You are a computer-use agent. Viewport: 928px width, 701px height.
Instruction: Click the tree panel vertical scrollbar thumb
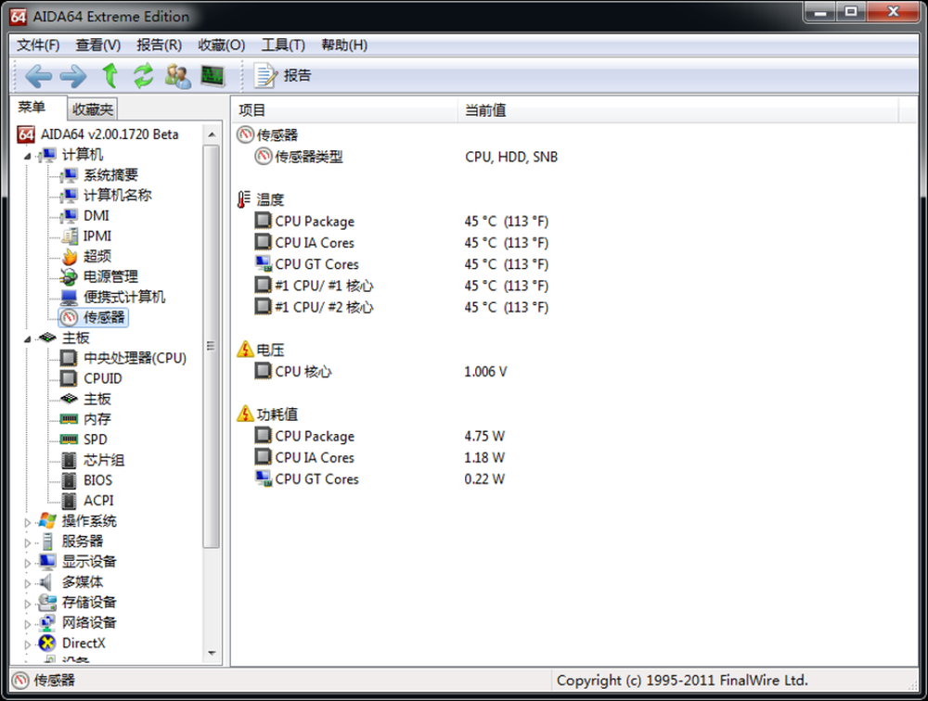(212, 347)
